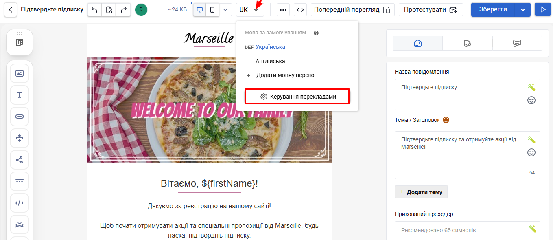The height and width of the screenshot is (240, 553).
Task: Expand the chevron next to device view buttons
Action: [x=225, y=9]
